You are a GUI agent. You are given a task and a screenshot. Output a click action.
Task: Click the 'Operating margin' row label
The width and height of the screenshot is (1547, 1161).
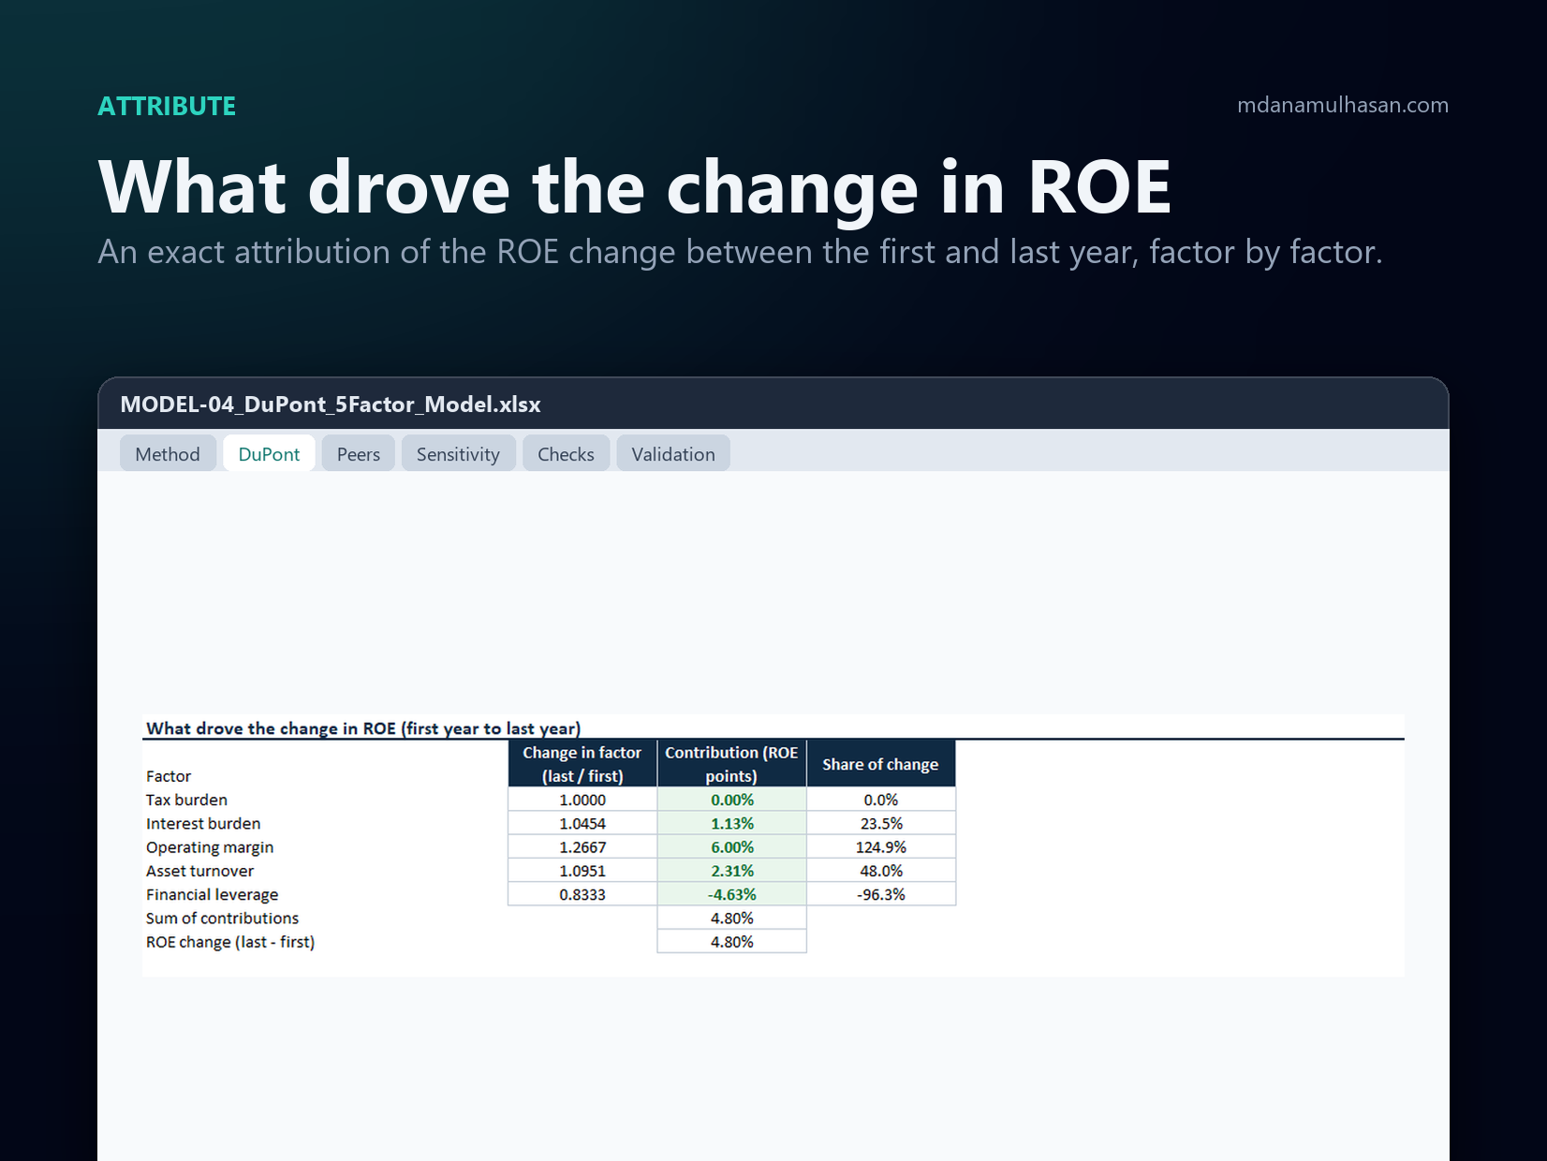[210, 847]
